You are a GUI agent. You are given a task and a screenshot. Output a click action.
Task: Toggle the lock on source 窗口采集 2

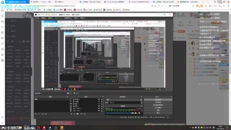(x=102, y=99)
